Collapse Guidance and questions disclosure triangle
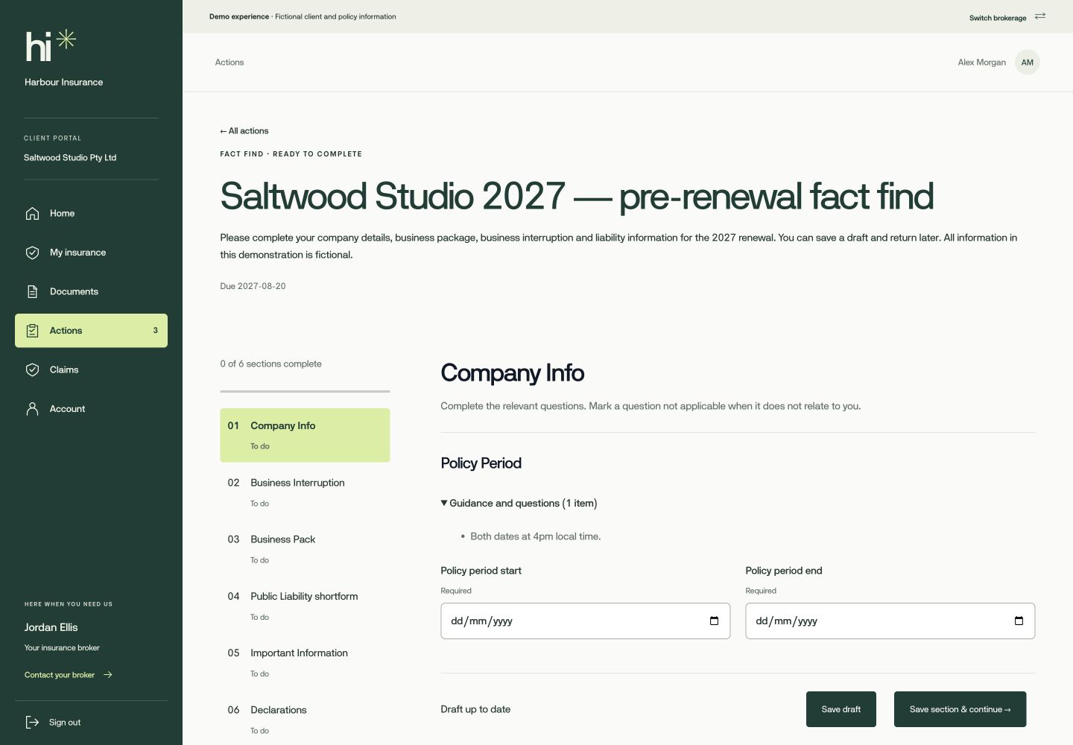 point(444,503)
